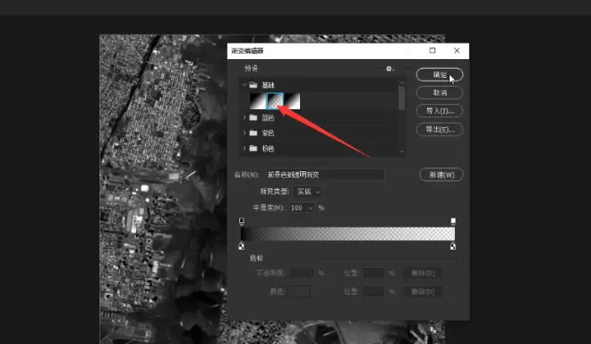Select the right white opacity stop

coord(453,221)
